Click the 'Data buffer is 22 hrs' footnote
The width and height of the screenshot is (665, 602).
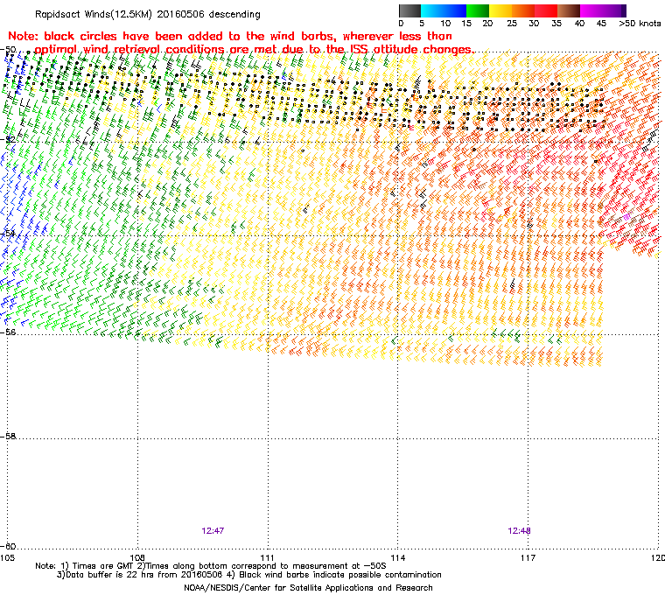coord(249,575)
